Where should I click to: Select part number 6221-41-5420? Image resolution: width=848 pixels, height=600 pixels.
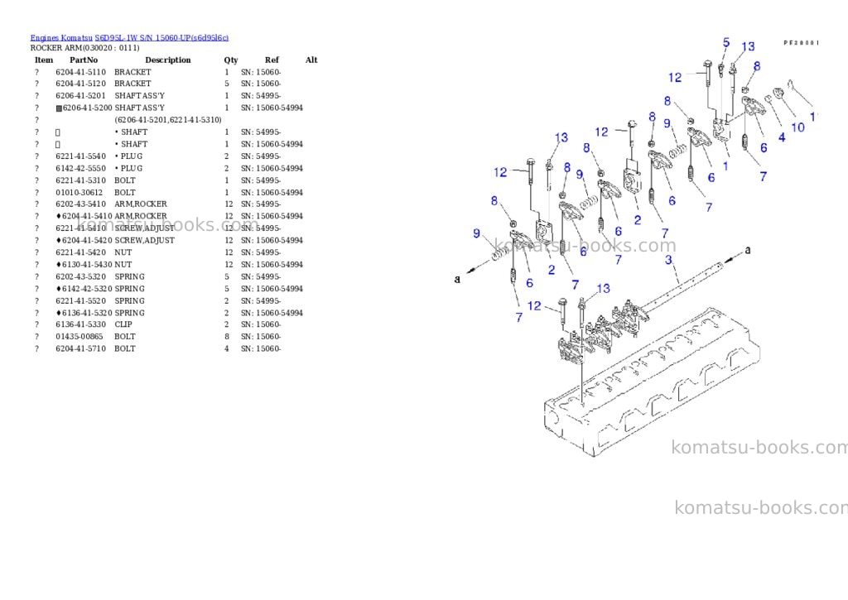80,252
